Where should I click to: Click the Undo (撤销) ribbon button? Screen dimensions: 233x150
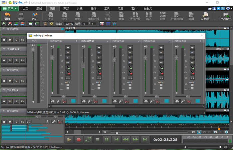tap(7, 16)
